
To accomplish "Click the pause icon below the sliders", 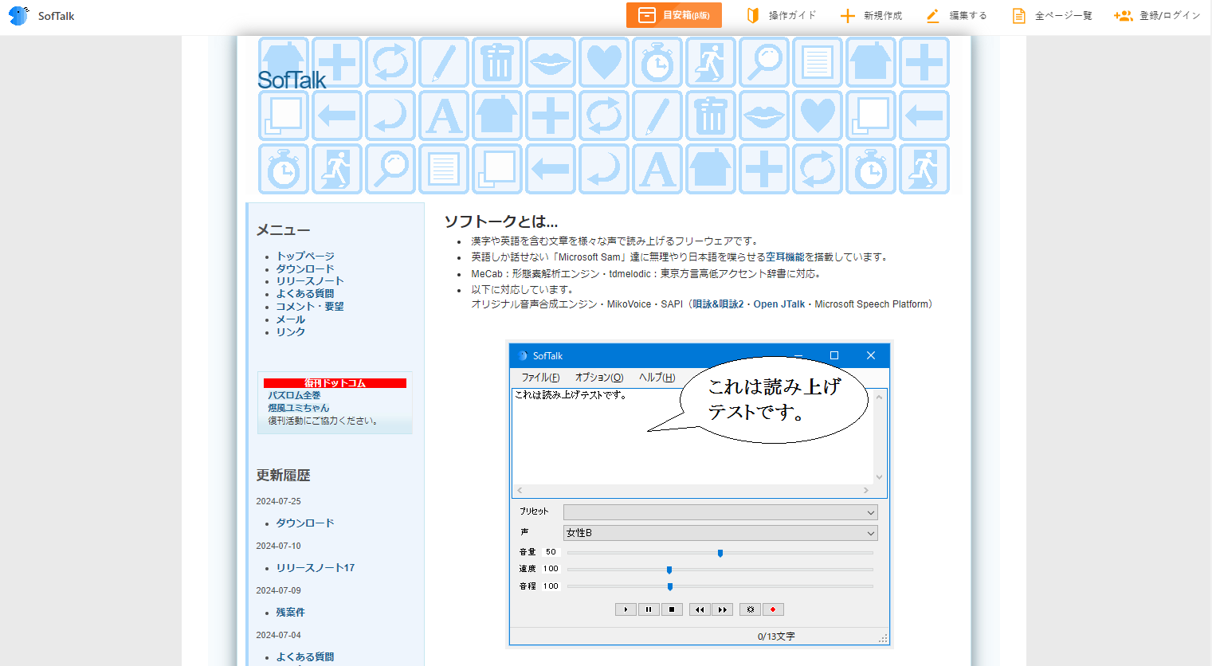I will pyautogui.click(x=649, y=609).
